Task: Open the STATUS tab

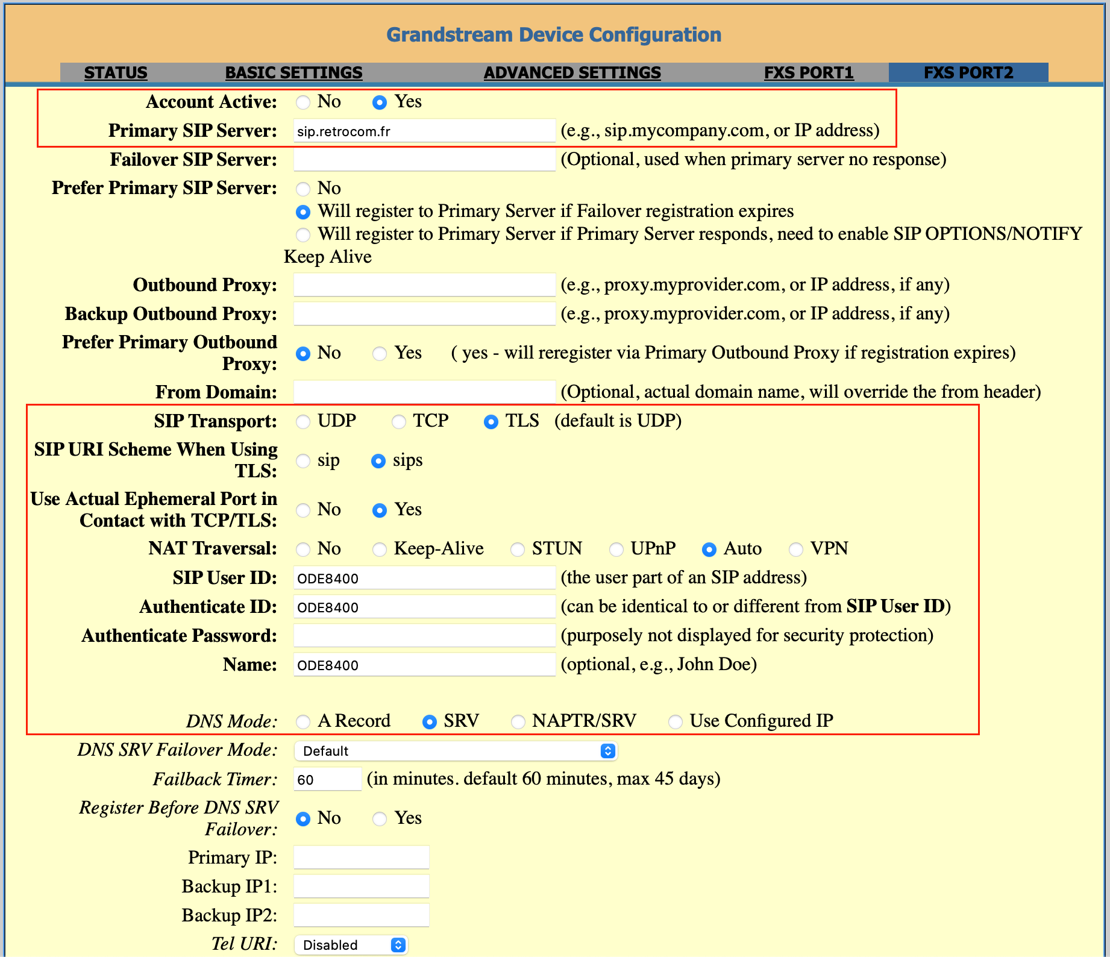Action: (x=116, y=73)
